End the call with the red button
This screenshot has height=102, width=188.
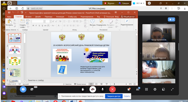pyautogui.click(x=112, y=89)
